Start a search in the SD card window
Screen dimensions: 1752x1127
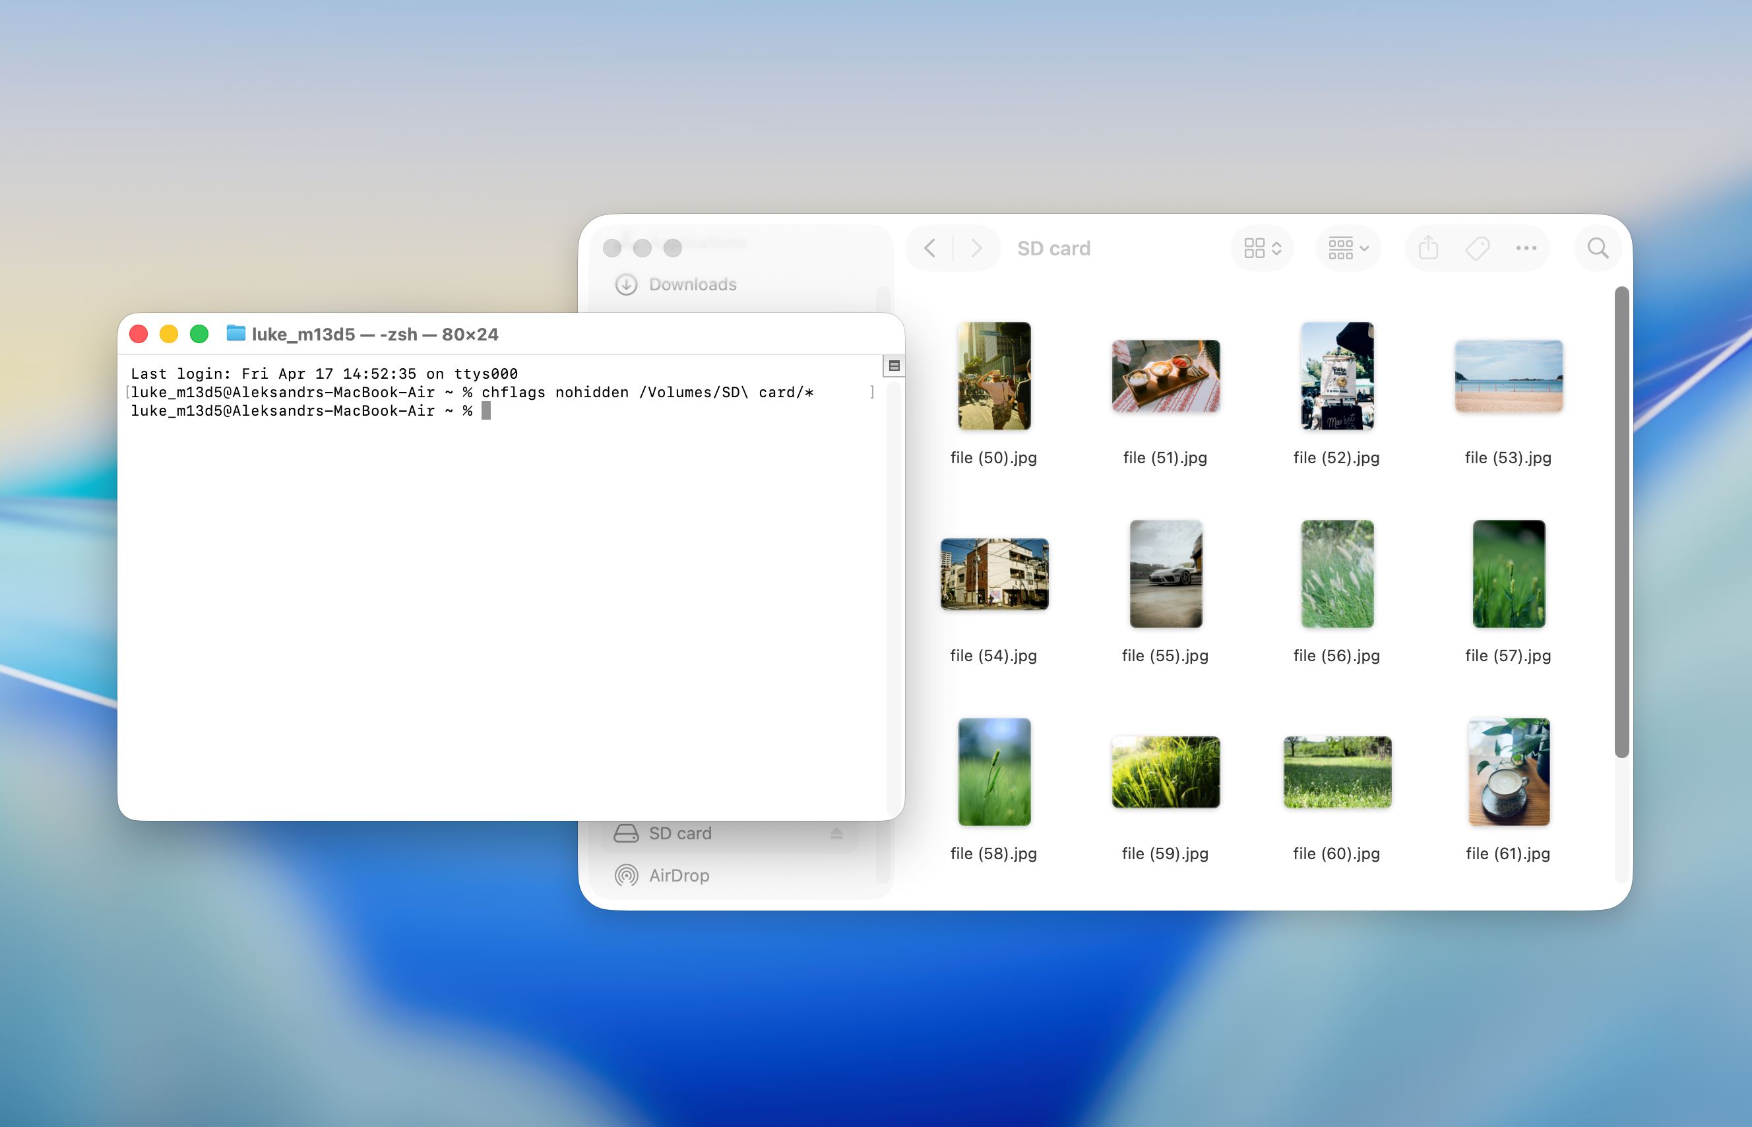[x=1598, y=248]
